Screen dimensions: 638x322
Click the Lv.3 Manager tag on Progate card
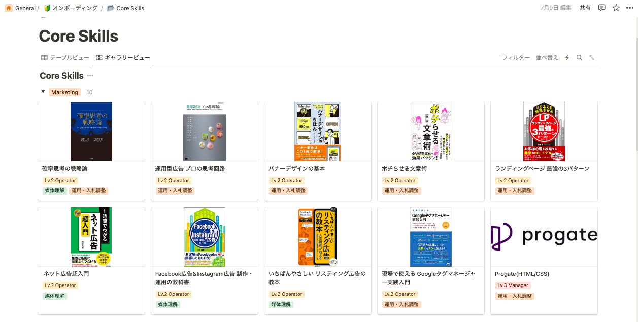[513, 285]
